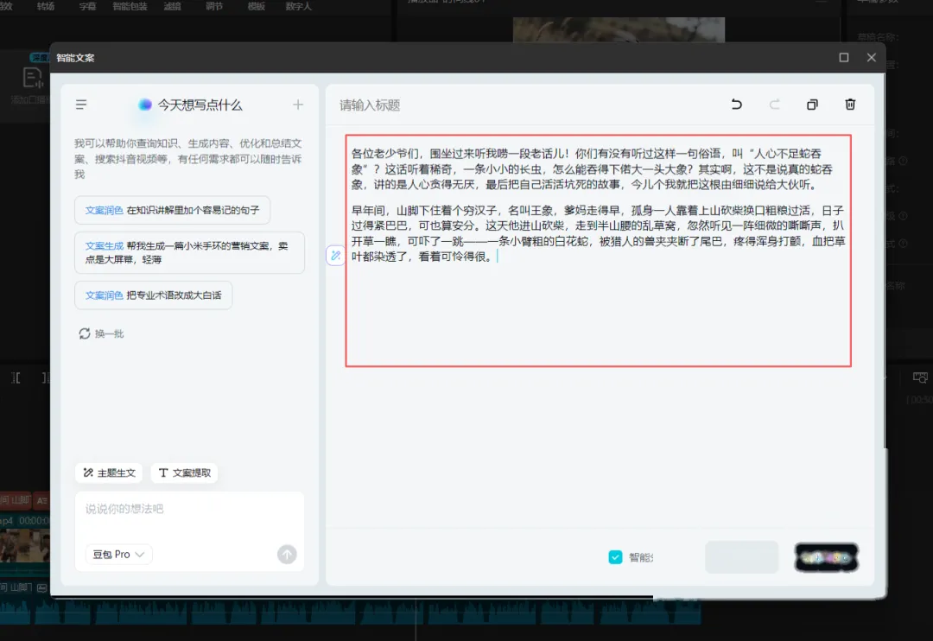933x641 pixels.
Task: Click in the script text editing area
Action: (598, 251)
